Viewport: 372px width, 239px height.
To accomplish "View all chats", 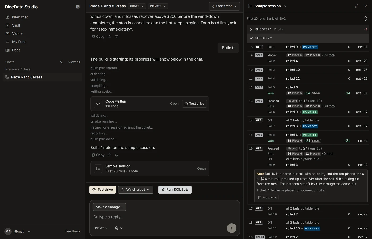I will click(x=74, y=62).
